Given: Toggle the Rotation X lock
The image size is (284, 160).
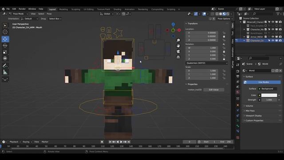Looking at the screenshot, I should (x=224, y=52).
